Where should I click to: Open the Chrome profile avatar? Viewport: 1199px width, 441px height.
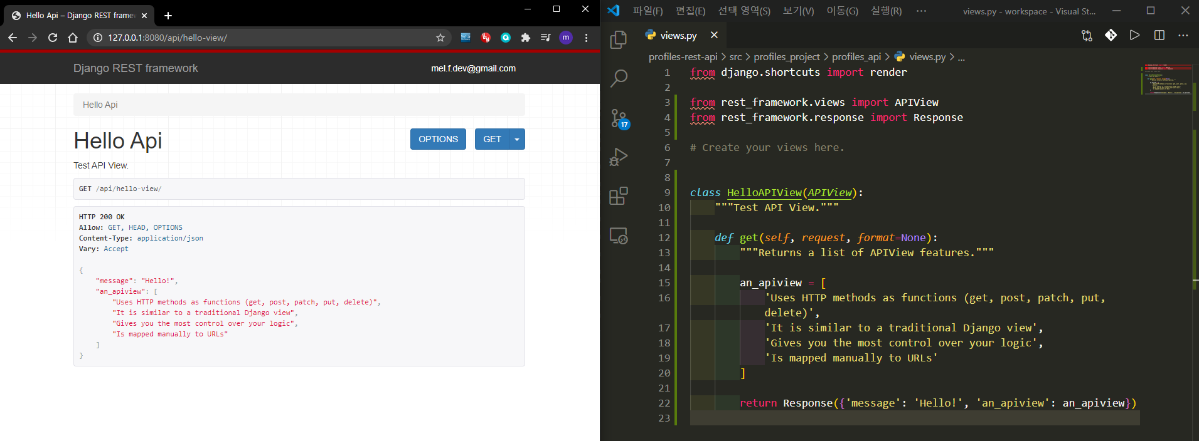[566, 38]
